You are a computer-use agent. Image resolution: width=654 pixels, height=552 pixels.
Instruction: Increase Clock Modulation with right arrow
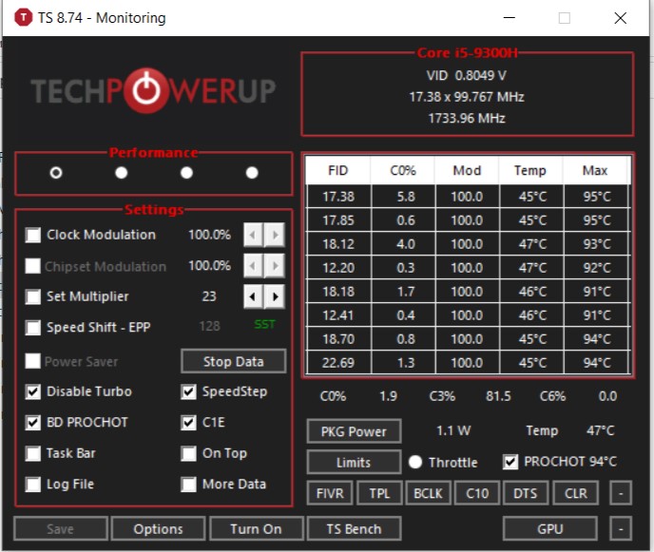[x=275, y=235]
